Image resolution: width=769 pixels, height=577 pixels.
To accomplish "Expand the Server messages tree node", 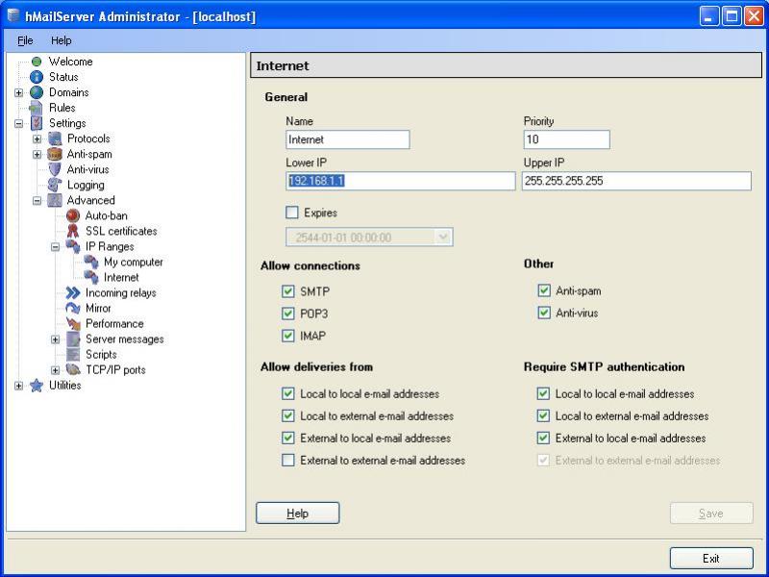I will tap(56, 339).
